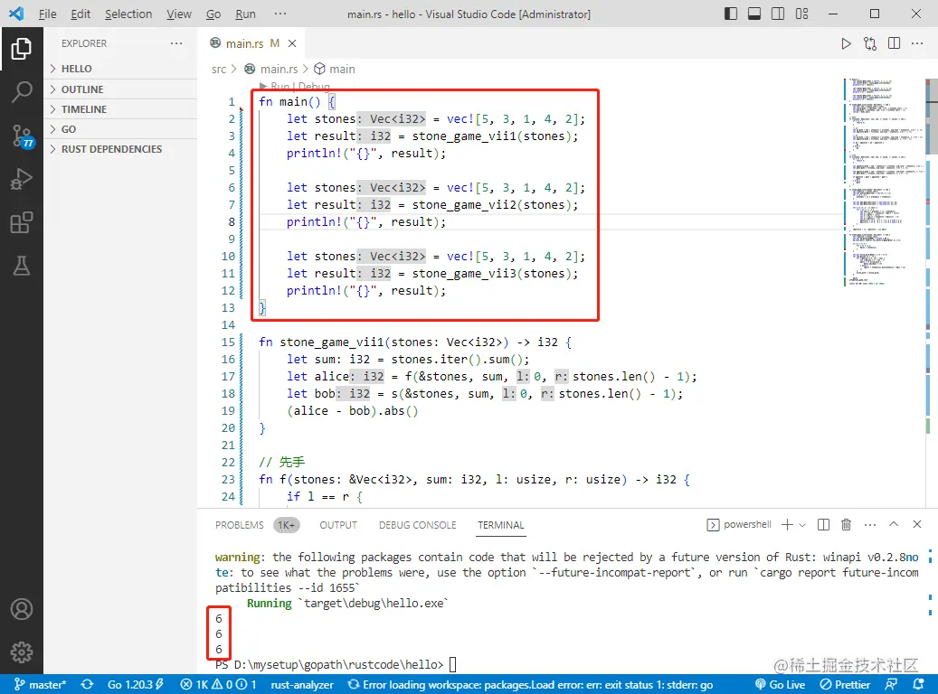Add a new terminal with plus icon
The width and height of the screenshot is (938, 694).
point(787,525)
